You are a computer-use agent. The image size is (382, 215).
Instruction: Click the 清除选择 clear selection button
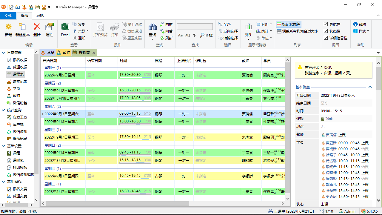pyautogui.click(x=229, y=38)
